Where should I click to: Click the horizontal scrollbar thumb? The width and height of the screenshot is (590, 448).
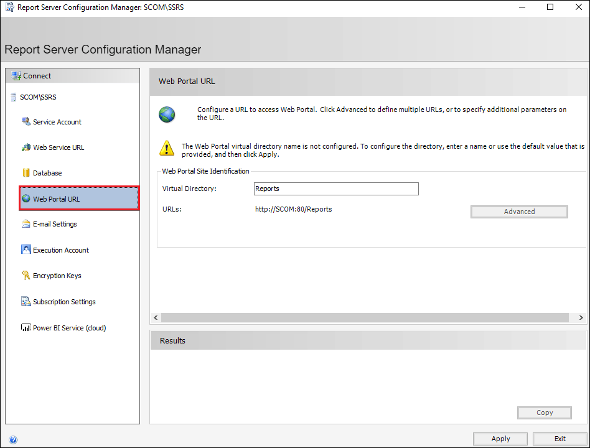point(365,317)
